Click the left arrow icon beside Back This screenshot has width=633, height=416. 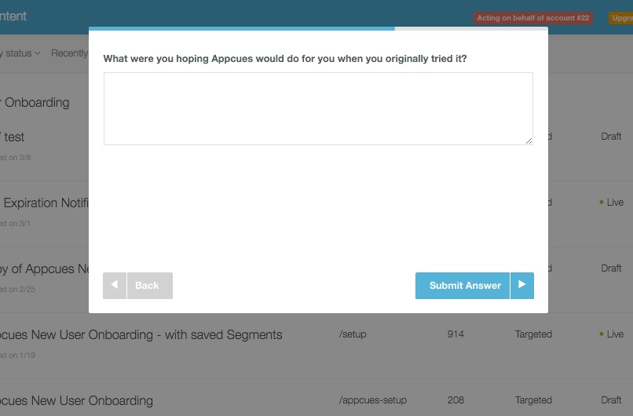pyautogui.click(x=115, y=286)
